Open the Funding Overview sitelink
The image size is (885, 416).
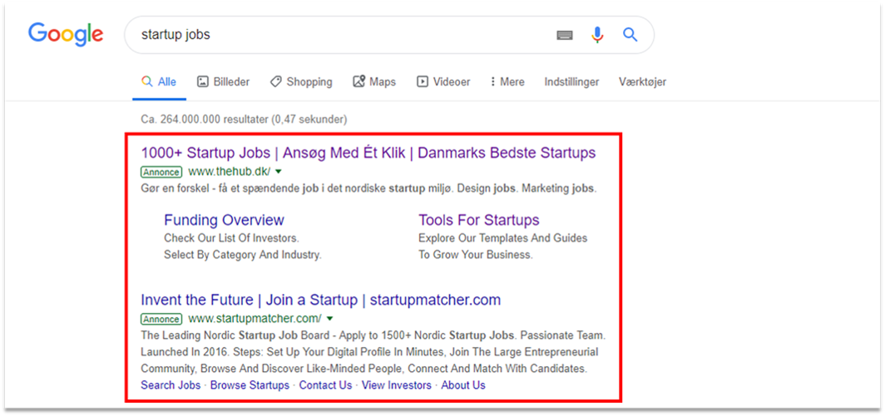pos(224,220)
